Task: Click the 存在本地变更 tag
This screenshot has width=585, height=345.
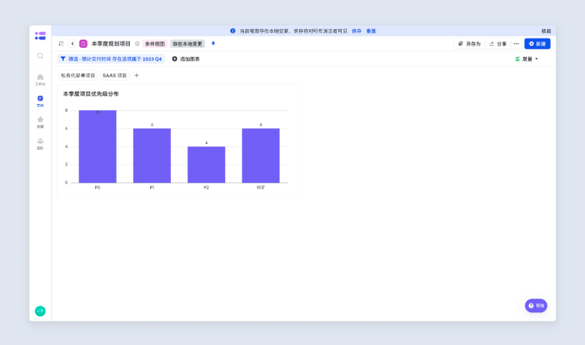Action: pos(188,44)
